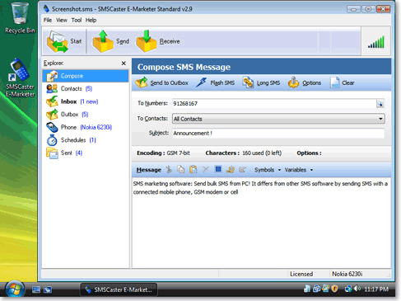Open the File menu
Screen dimensions: 401x301
click(48, 20)
